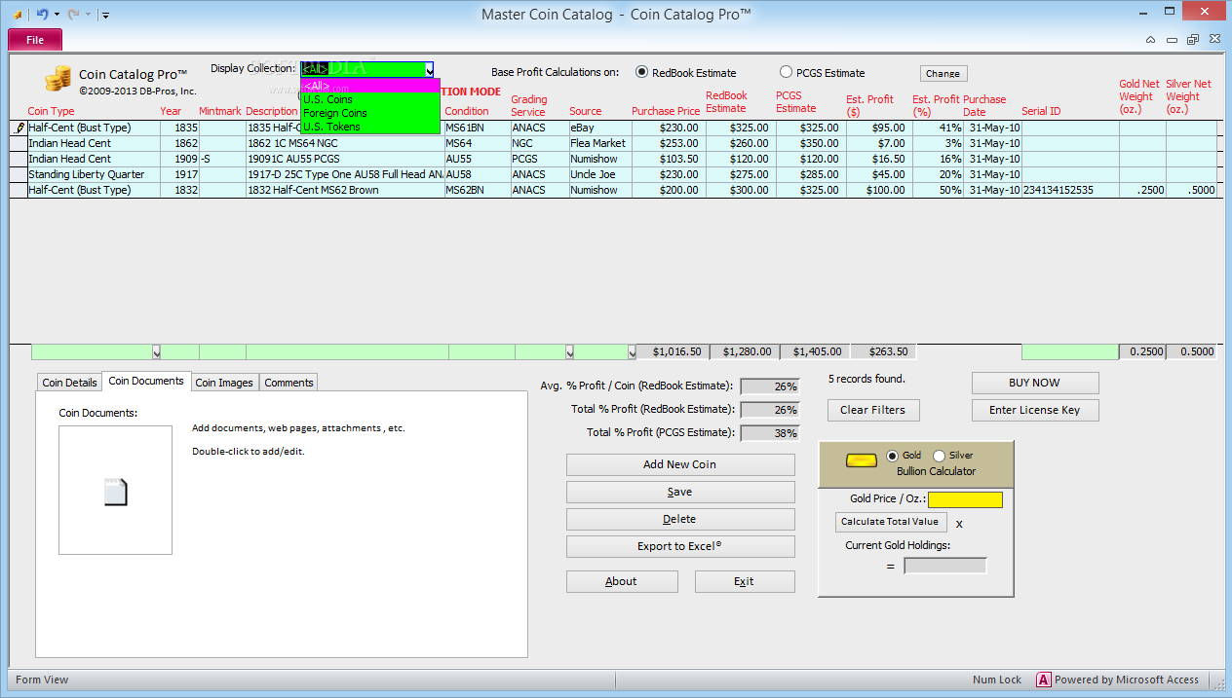Click the pencil edit indicator on the 1835 row
Viewport: 1232px width, 698px height.
[20, 128]
